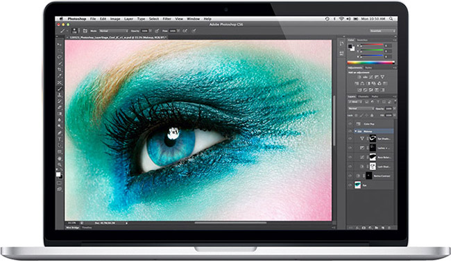Select the Eyedropper tool
This screenshot has height=261, width=451.
click(x=59, y=76)
